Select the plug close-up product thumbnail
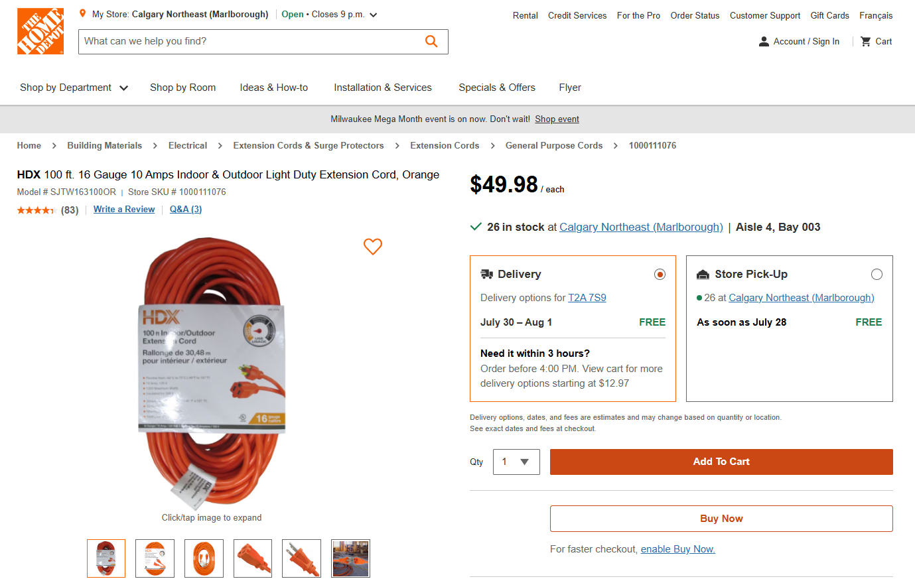The width and height of the screenshot is (915, 581). 301,558
